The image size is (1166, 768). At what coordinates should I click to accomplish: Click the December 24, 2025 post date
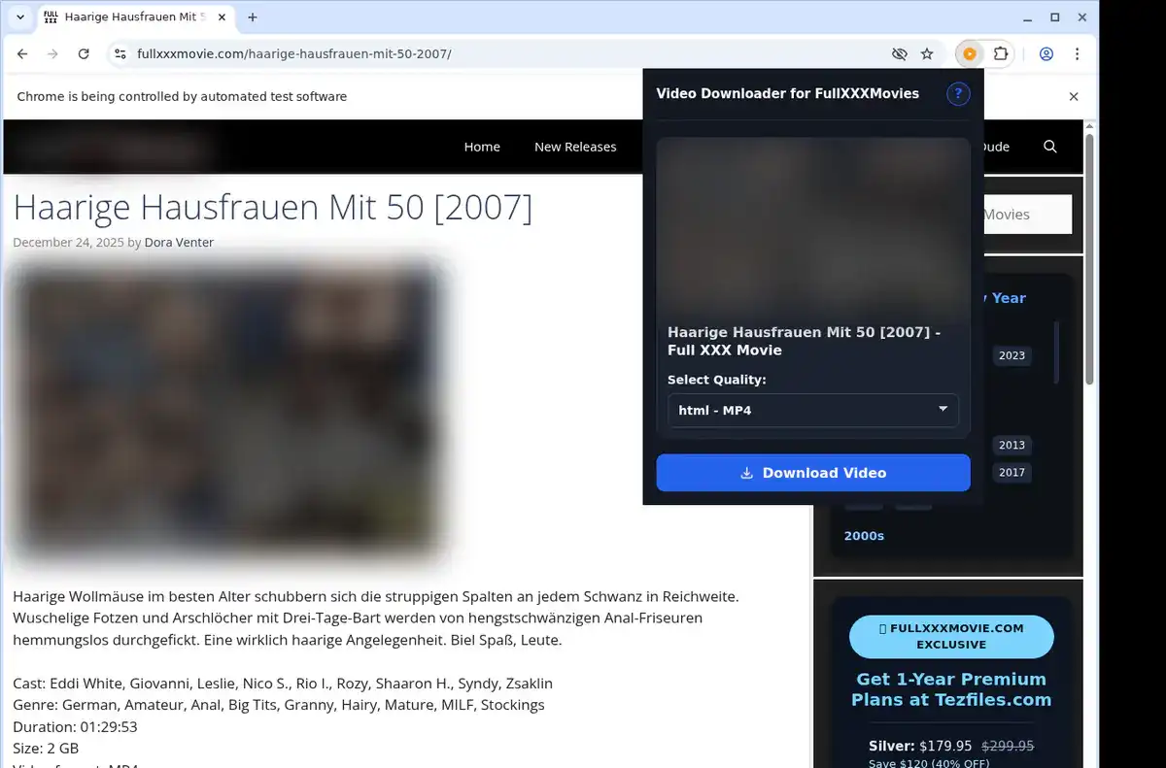click(69, 243)
